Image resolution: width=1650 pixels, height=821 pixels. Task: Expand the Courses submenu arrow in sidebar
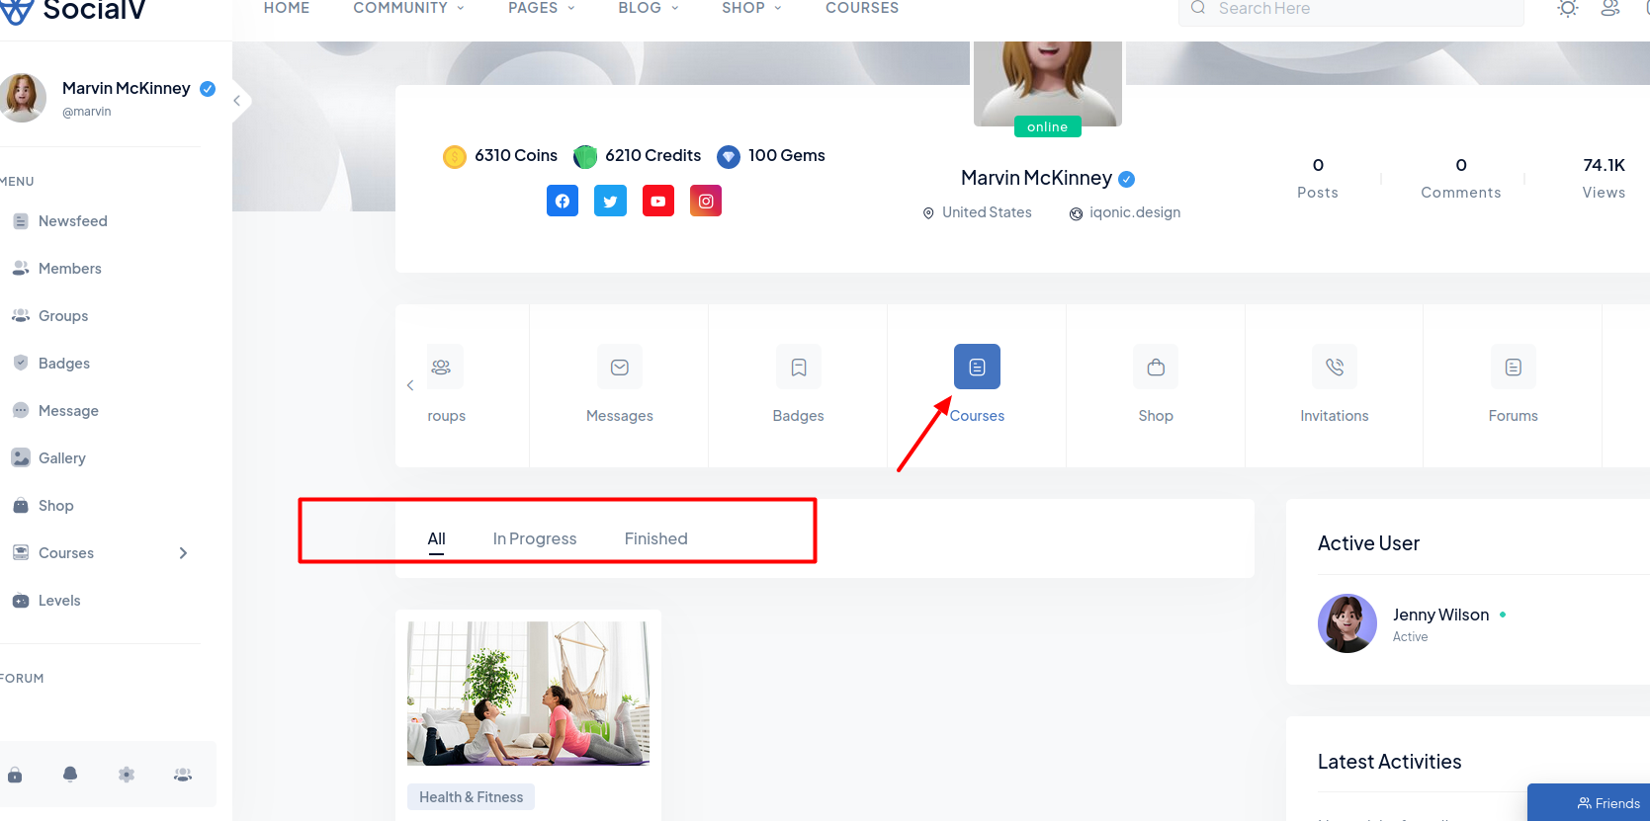183,553
